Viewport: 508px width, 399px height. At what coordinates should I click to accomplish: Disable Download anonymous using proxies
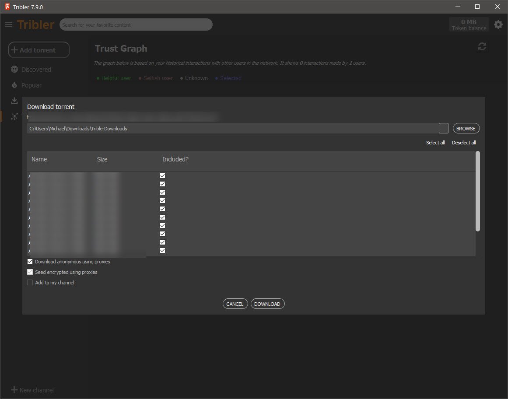click(x=30, y=261)
